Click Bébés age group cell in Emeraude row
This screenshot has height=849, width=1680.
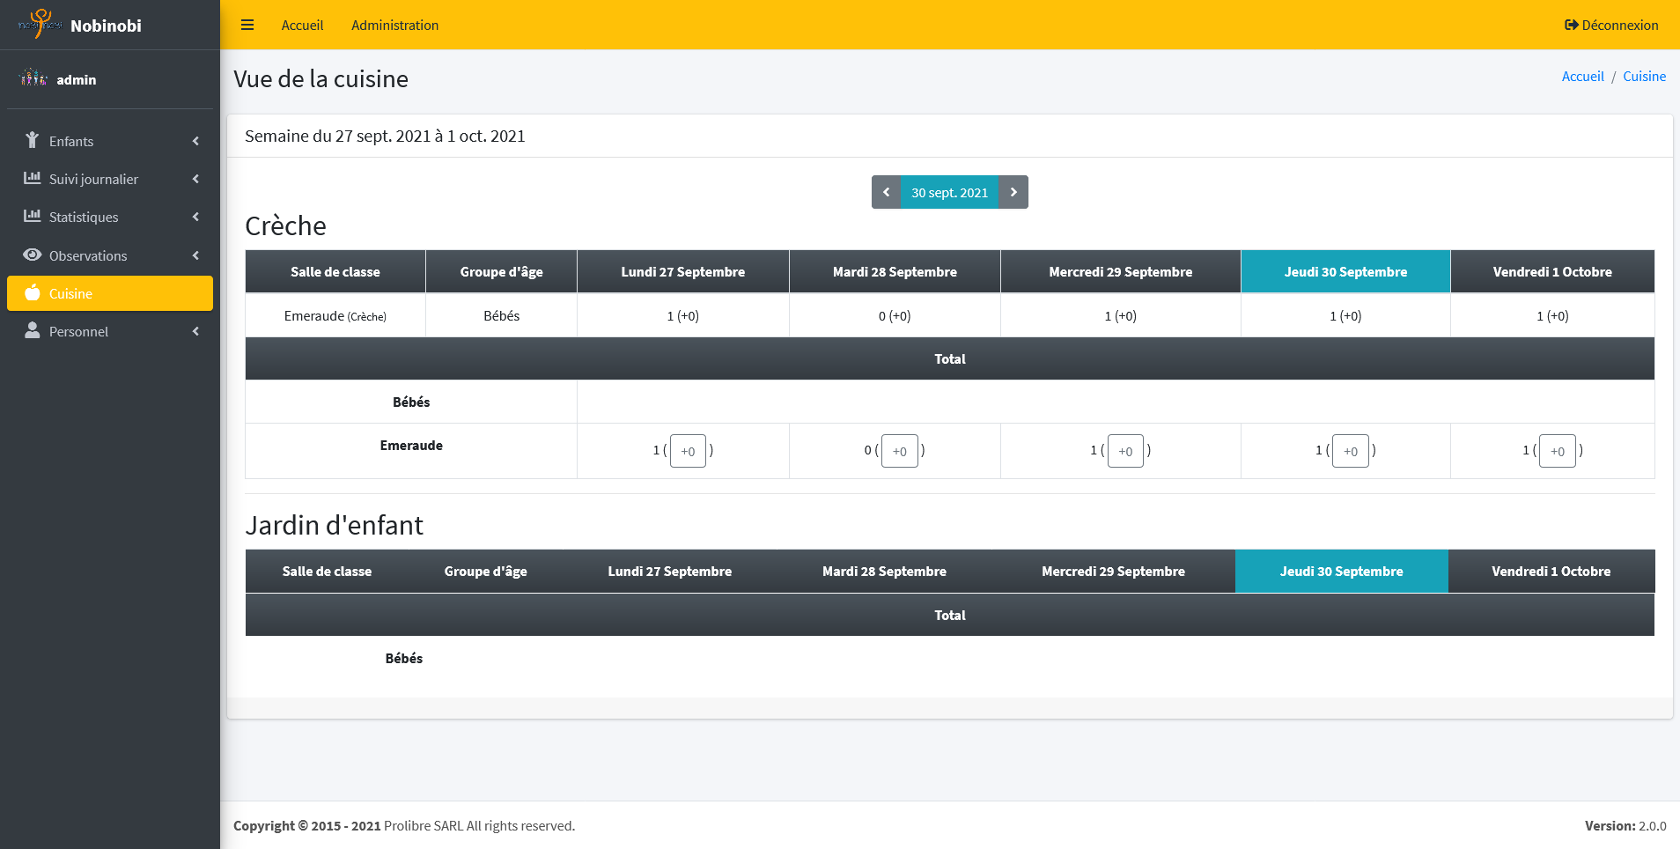(x=502, y=315)
